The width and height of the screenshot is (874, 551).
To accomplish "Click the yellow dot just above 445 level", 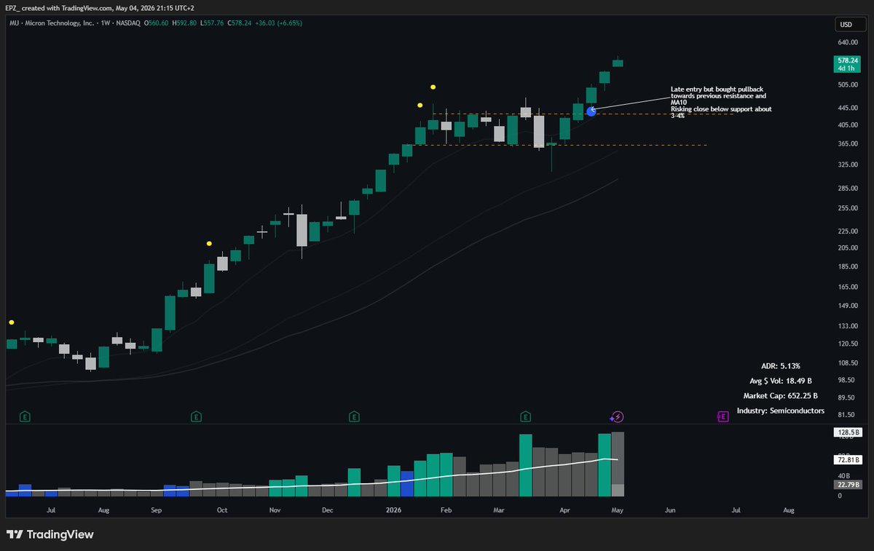I will (420, 106).
